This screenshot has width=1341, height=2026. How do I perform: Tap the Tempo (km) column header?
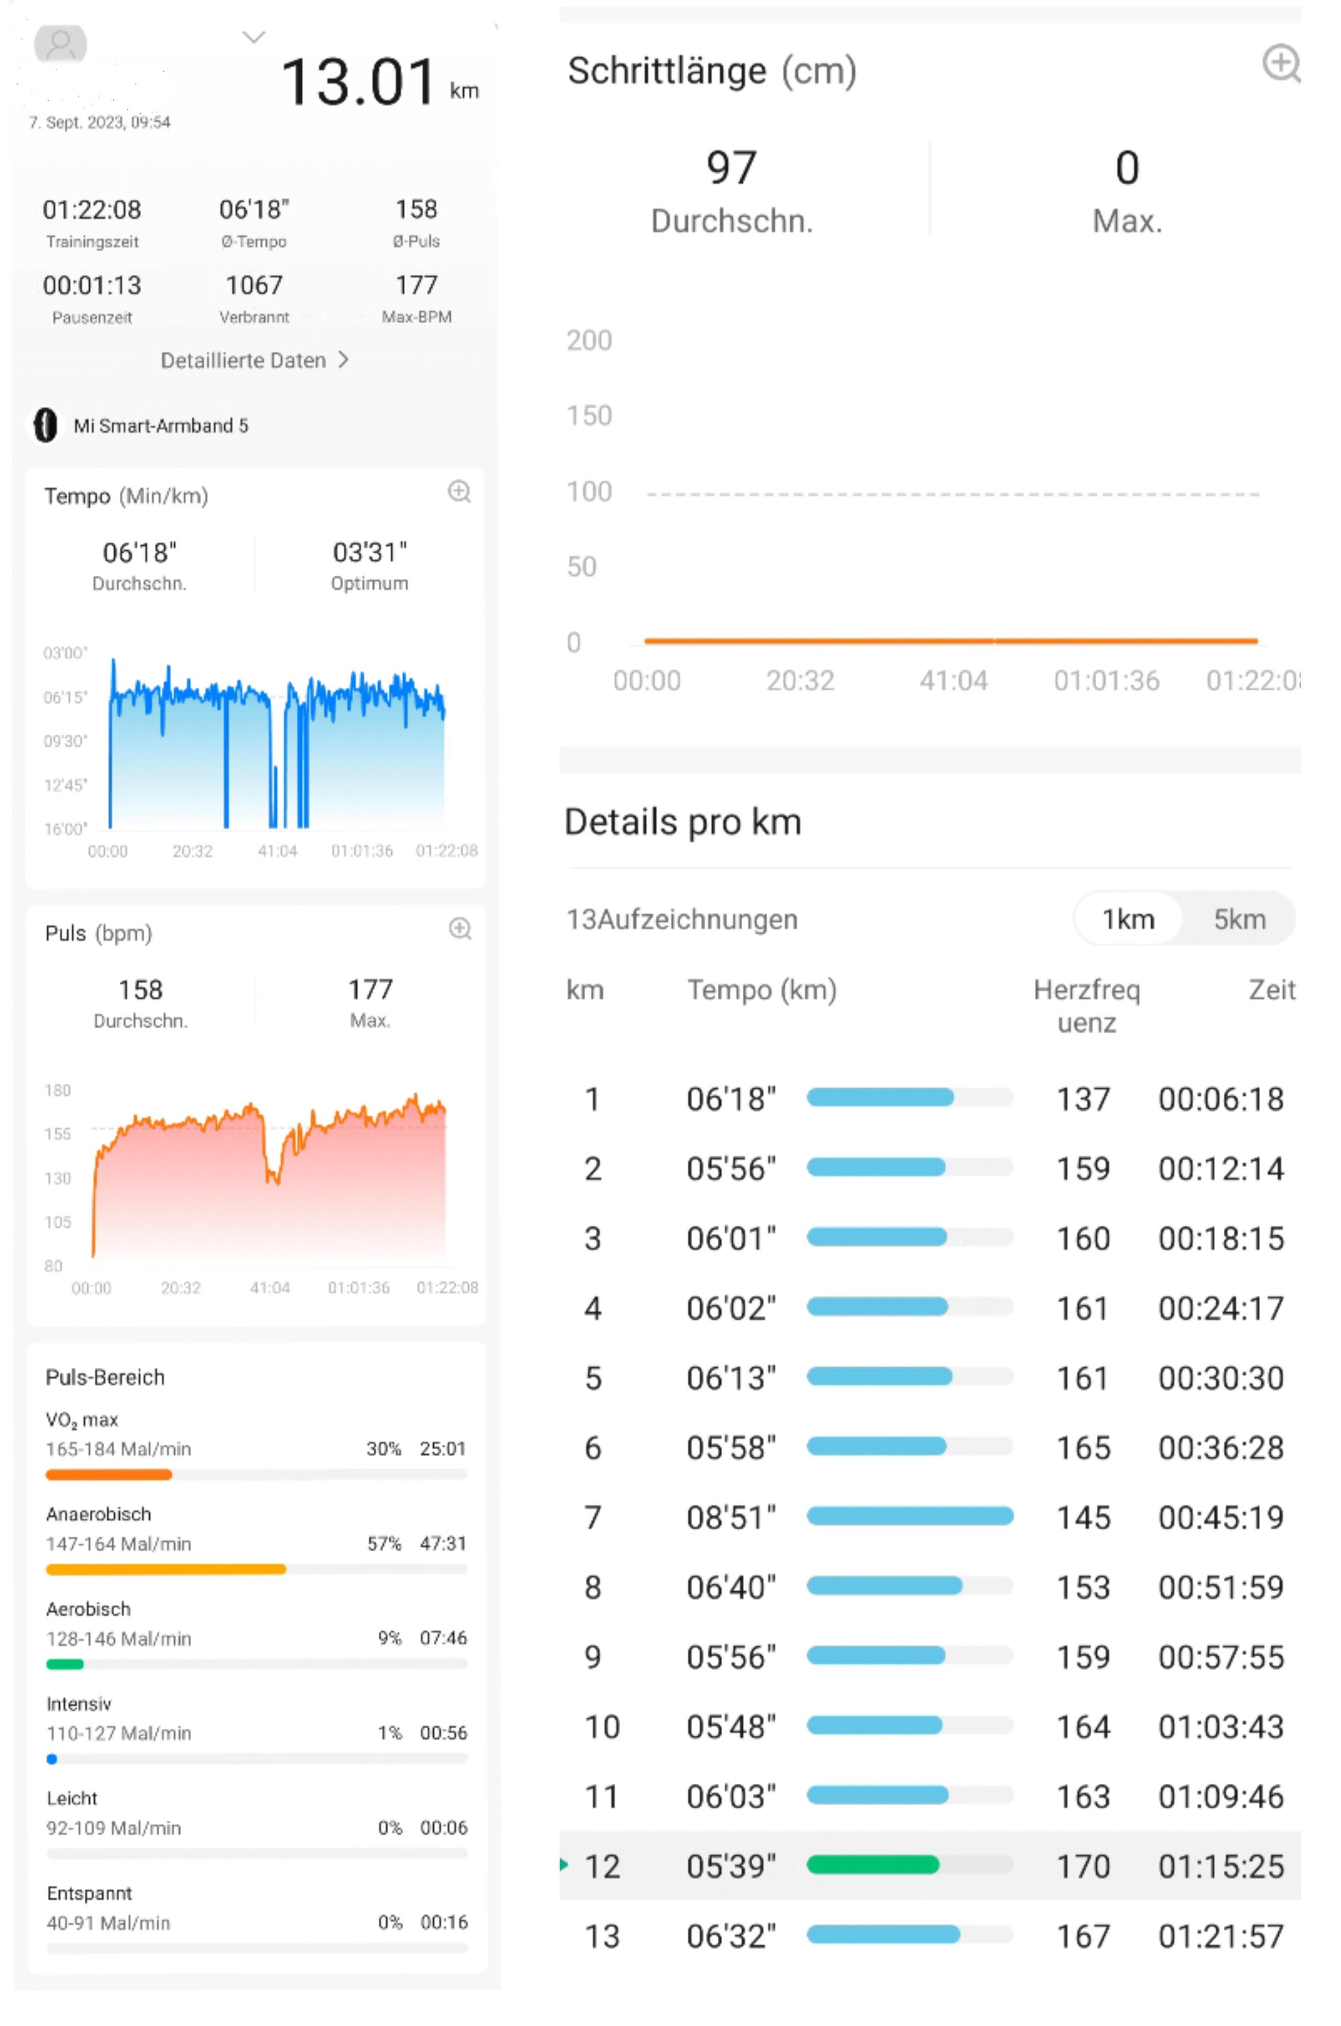[761, 990]
